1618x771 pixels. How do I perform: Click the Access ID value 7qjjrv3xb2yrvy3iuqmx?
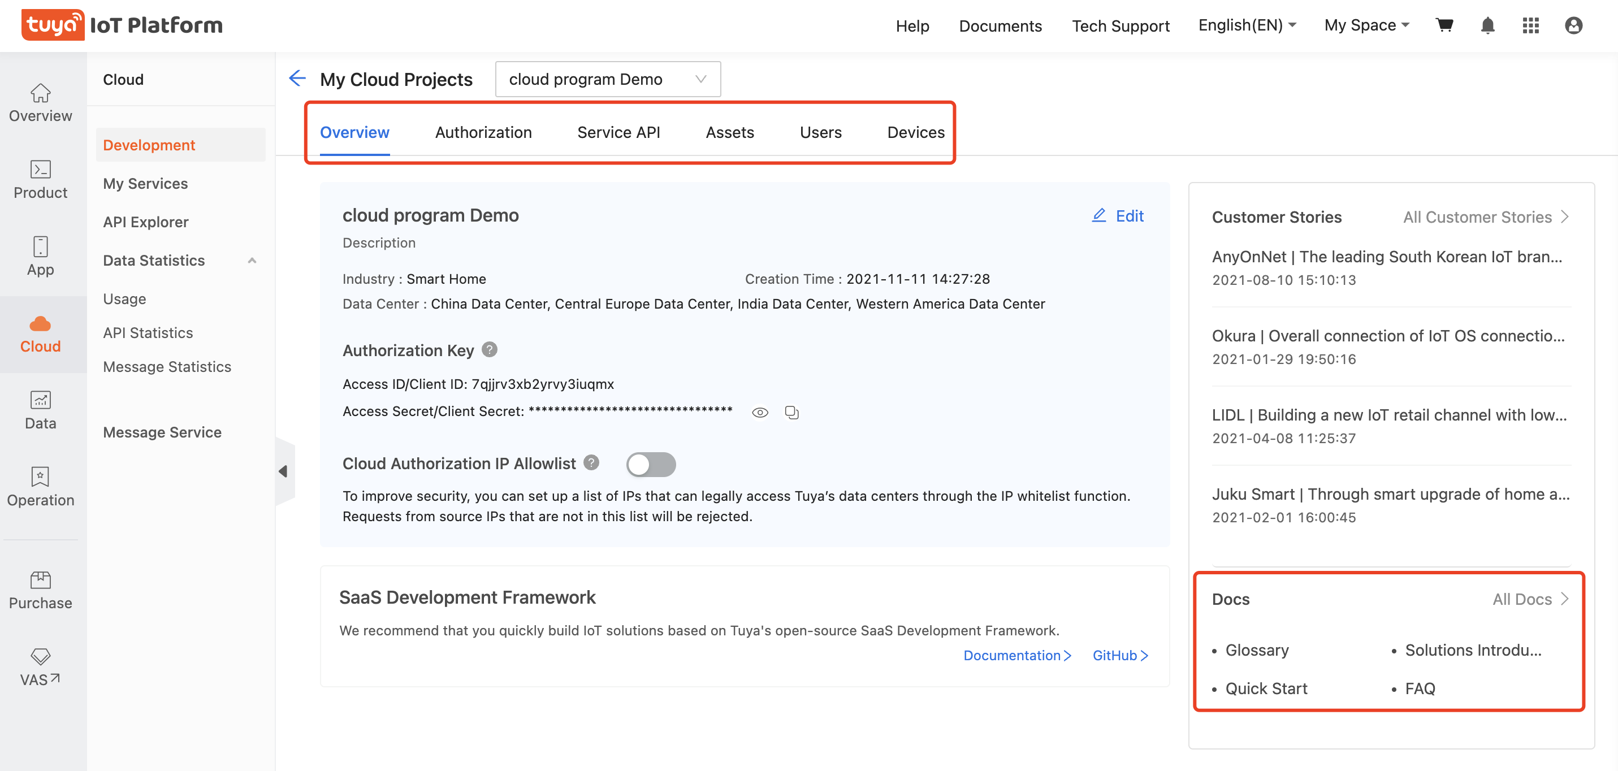(543, 384)
